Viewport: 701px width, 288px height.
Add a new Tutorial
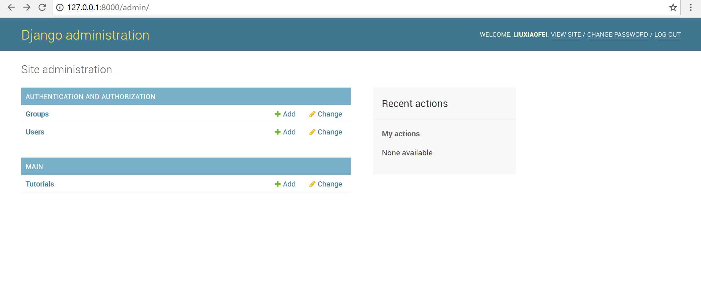(285, 184)
